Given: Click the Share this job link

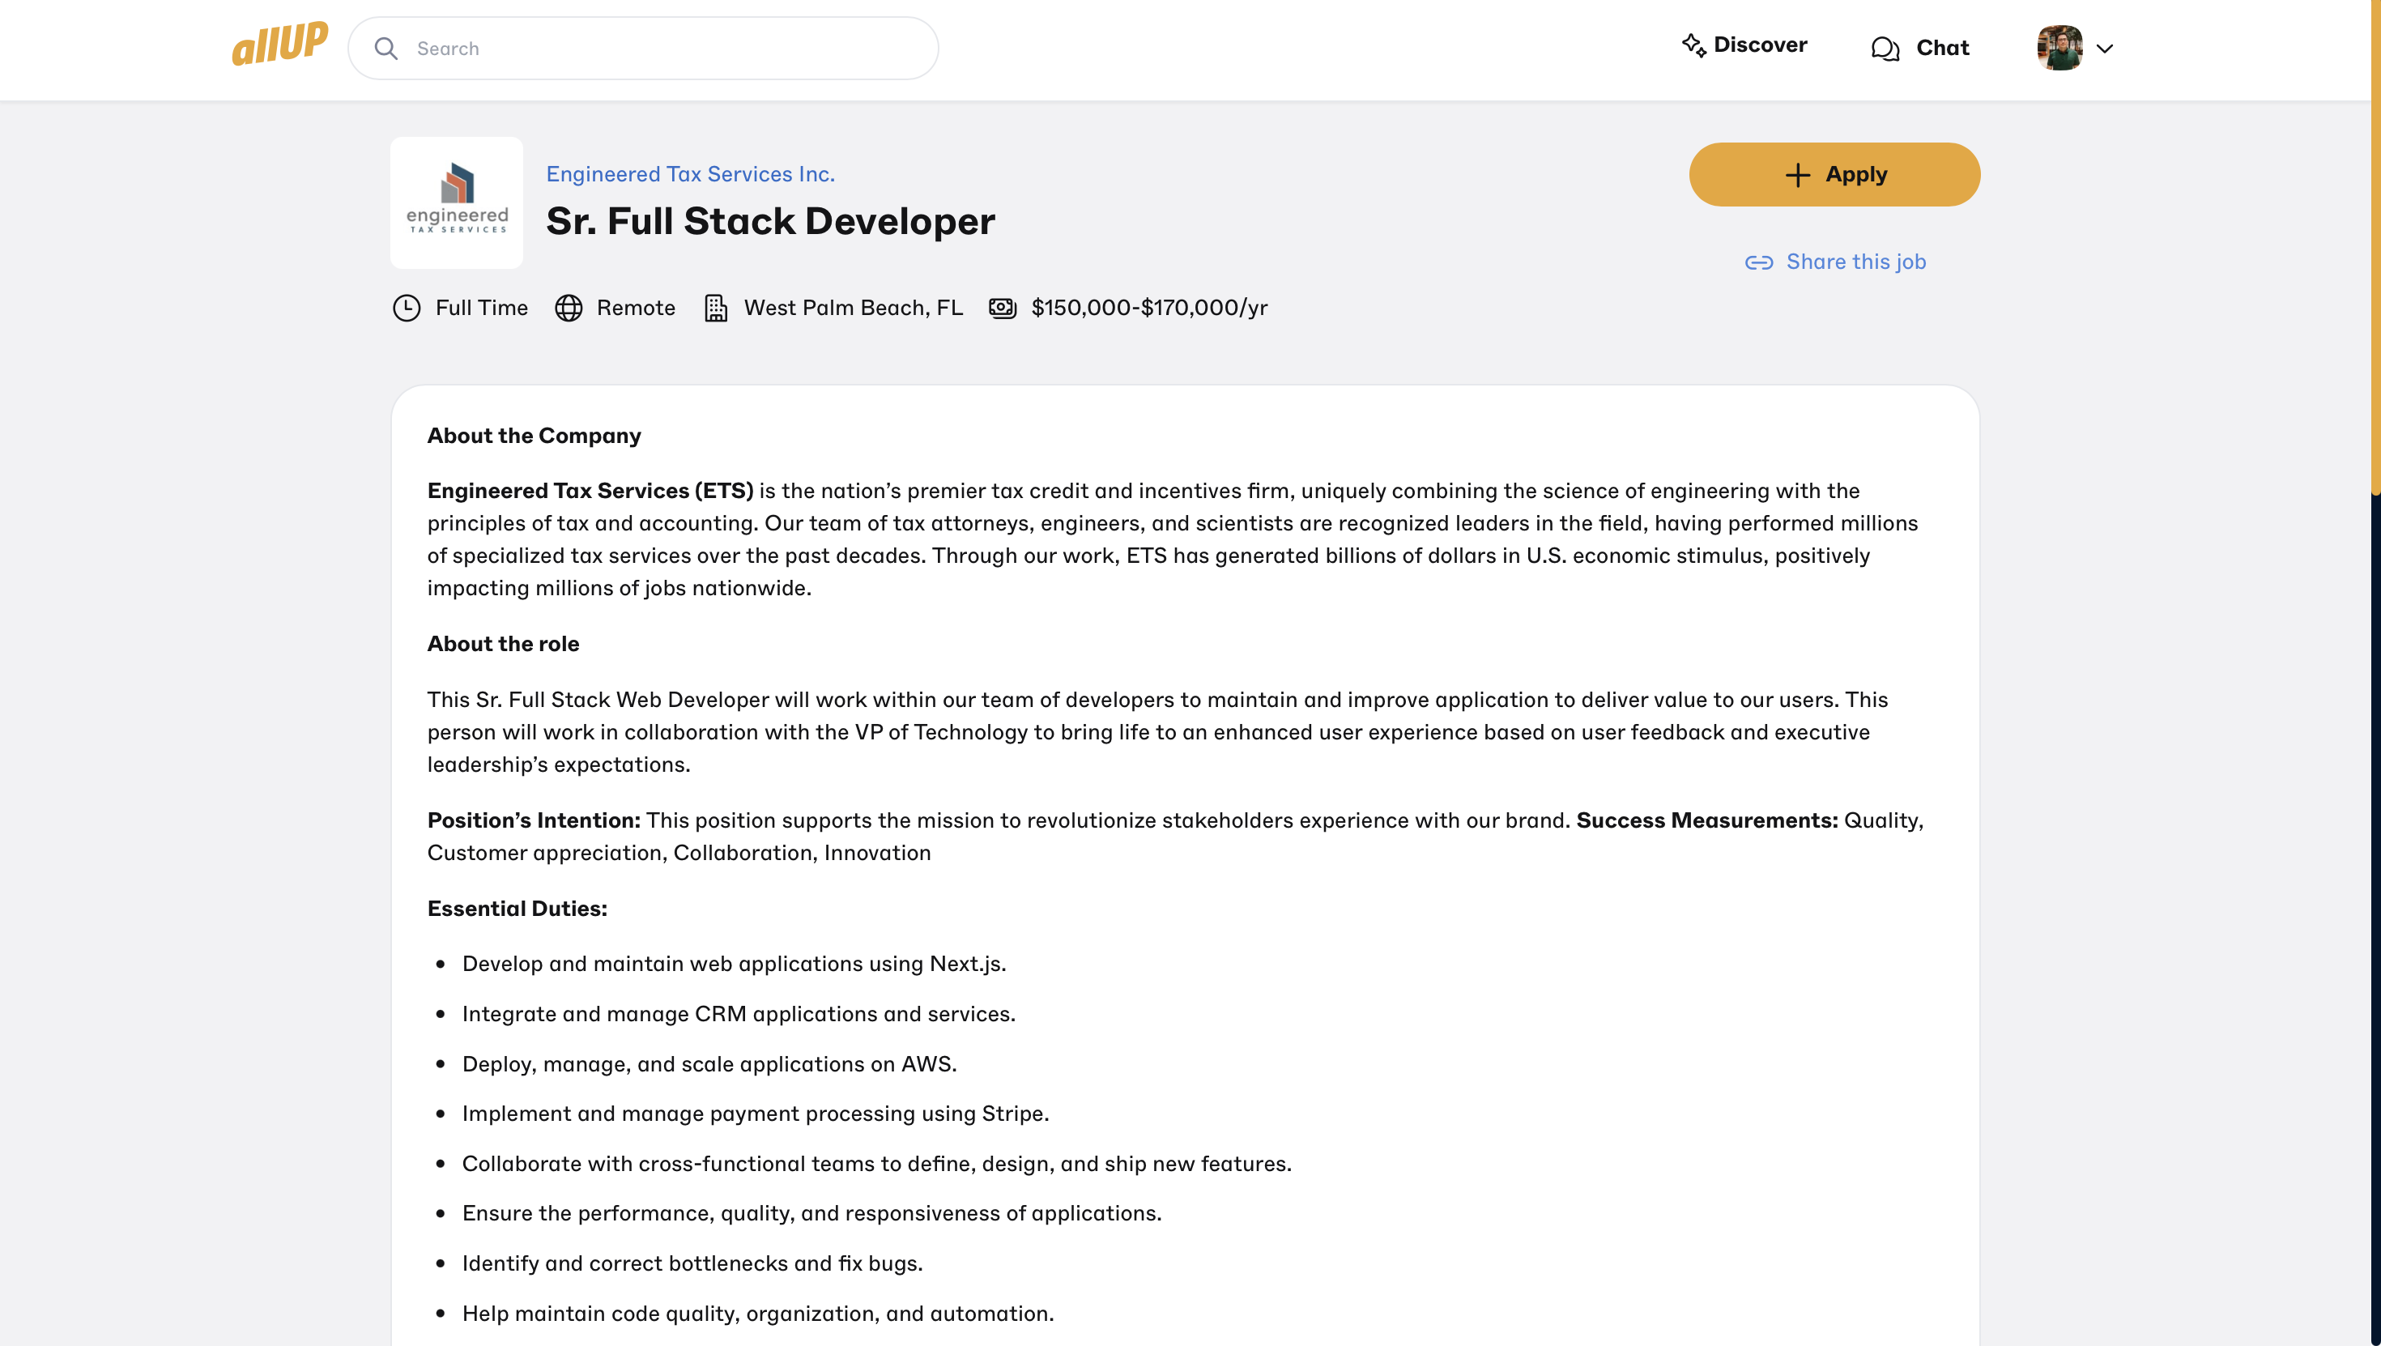Looking at the screenshot, I should 1855,262.
